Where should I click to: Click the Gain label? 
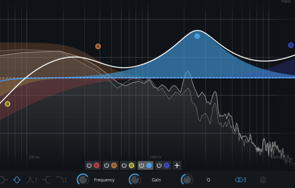pyautogui.click(x=156, y=180)
